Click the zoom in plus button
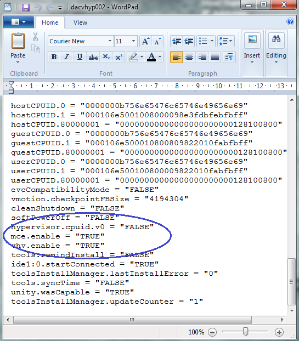 [x=279, y=332]
